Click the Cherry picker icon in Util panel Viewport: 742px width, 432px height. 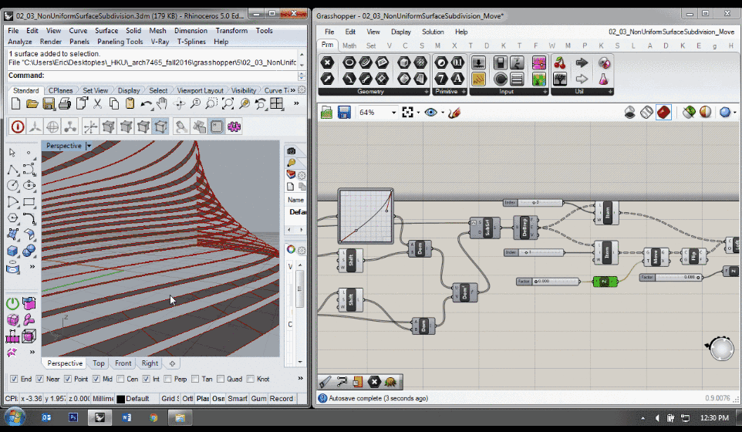(560, 63)
